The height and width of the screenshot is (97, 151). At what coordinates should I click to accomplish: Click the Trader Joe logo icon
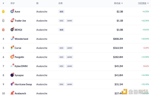click(x=12, y=20)
